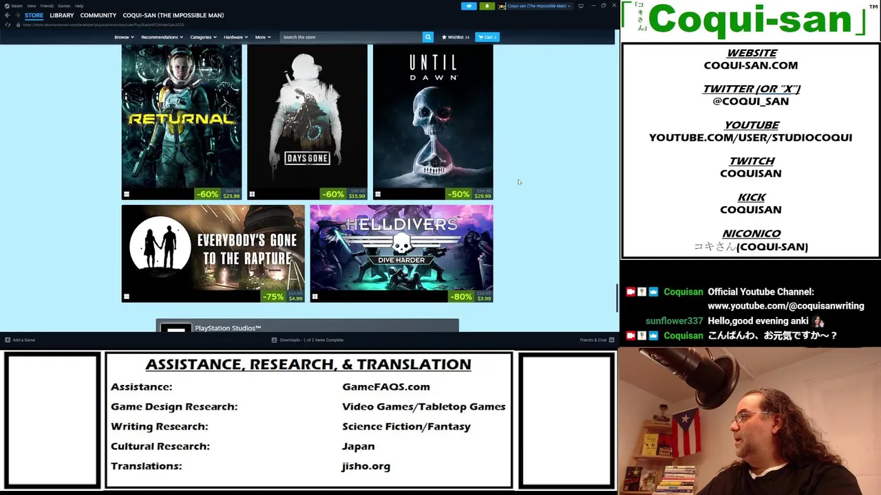Click Windows icon on Everybody's Gone to the Rapture

(127, 297)
